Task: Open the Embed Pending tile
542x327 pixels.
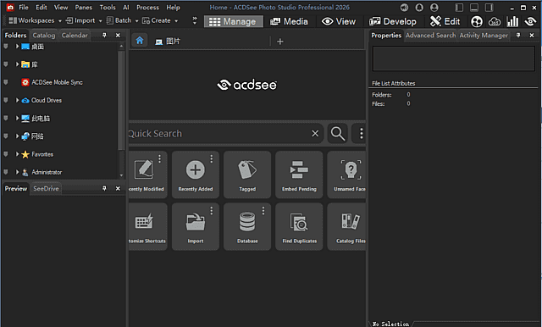Action: (x=299, y=175)
